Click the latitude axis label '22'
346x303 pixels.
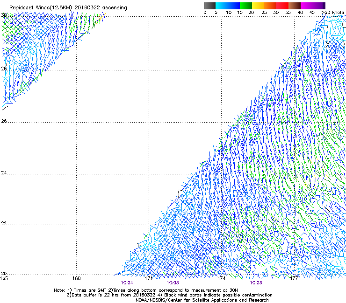tap(4, 223)
